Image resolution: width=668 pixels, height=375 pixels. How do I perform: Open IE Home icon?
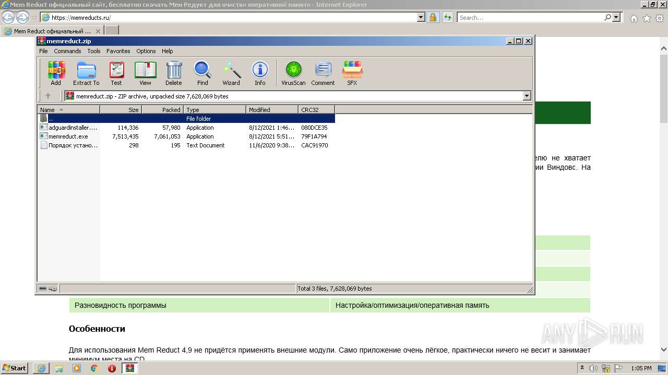click(634, 18)
